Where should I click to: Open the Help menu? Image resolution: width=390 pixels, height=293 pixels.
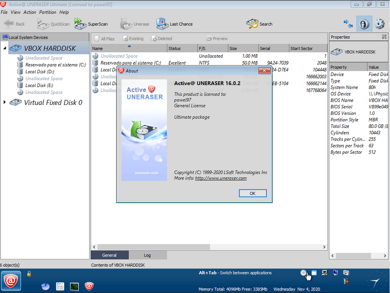(64, 12)
